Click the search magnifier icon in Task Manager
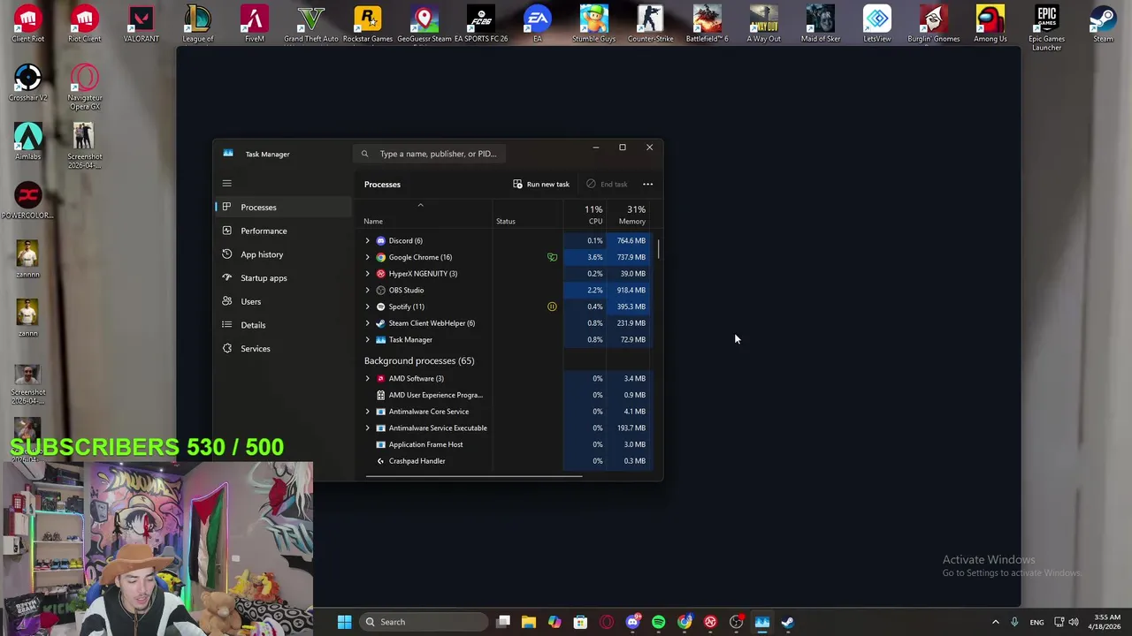Screen dimensions: 1132x636 [364, 154]
